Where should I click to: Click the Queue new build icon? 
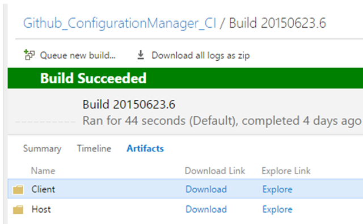[29, 55]
